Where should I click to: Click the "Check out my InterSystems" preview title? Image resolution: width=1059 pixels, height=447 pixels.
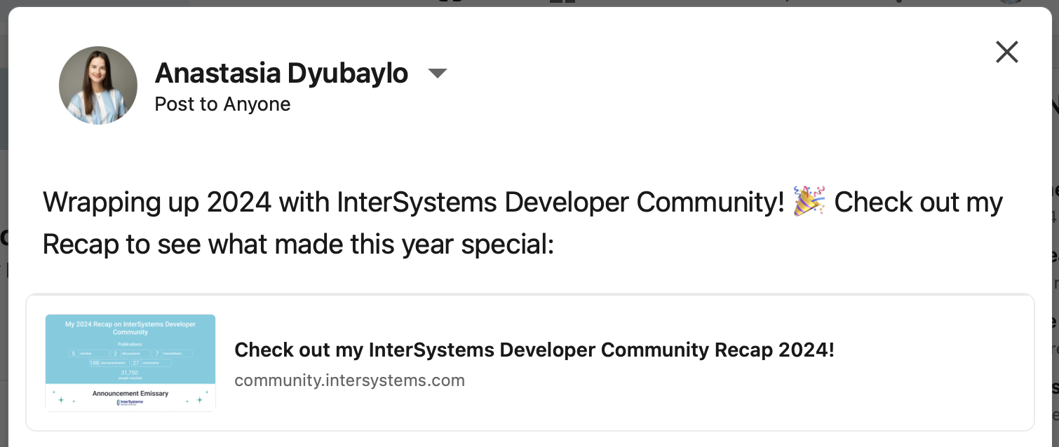(x=534, y=350)
